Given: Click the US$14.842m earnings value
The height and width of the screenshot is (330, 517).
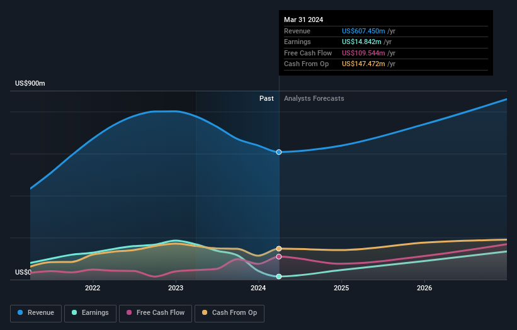Looking at the screenshot, I should (x=361, y=42).
